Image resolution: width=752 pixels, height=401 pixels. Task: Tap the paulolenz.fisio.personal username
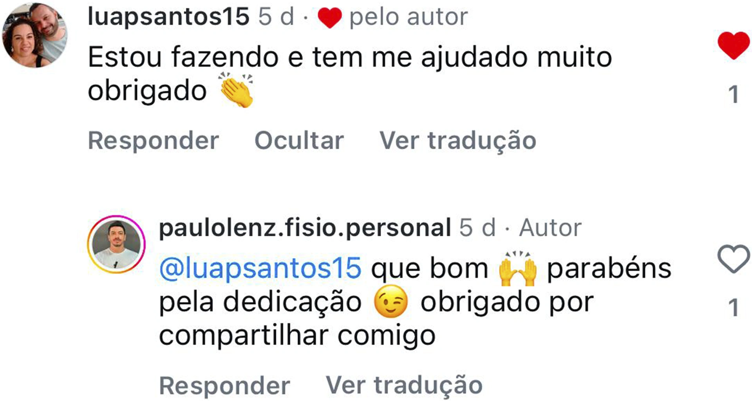coord(305,228)
